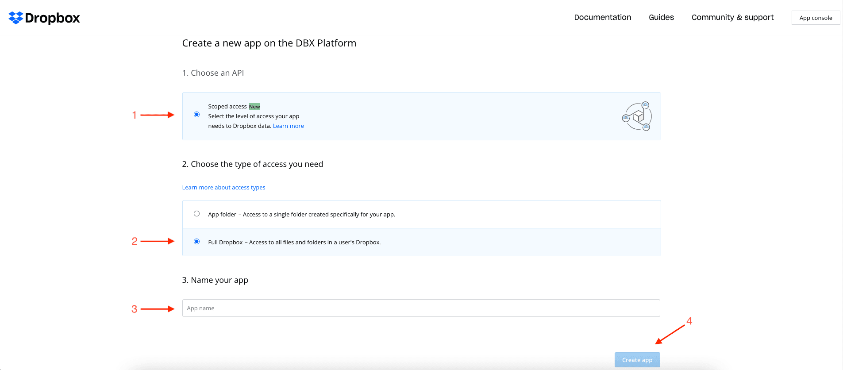Open the Documentation menu
Viewport: 843px width, 370px height.
(x=603, y=17)
